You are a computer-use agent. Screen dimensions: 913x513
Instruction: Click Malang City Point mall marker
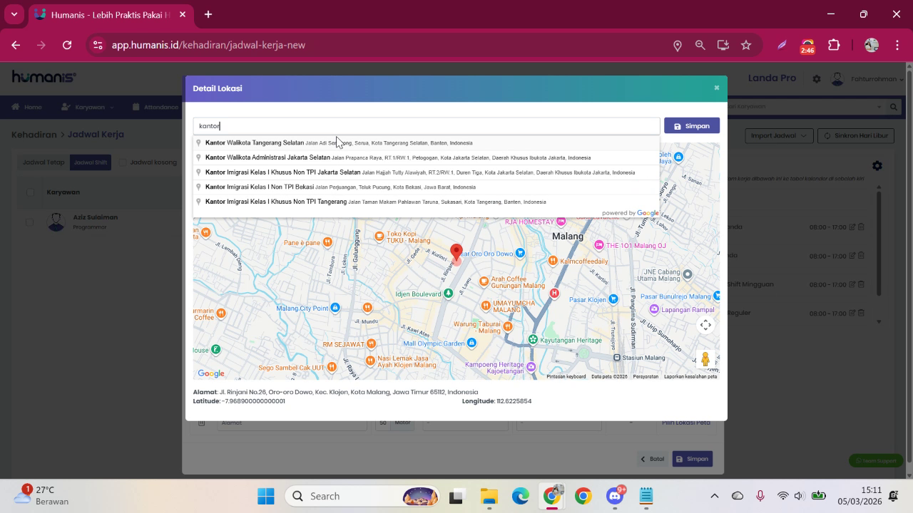tap(335, 308)
